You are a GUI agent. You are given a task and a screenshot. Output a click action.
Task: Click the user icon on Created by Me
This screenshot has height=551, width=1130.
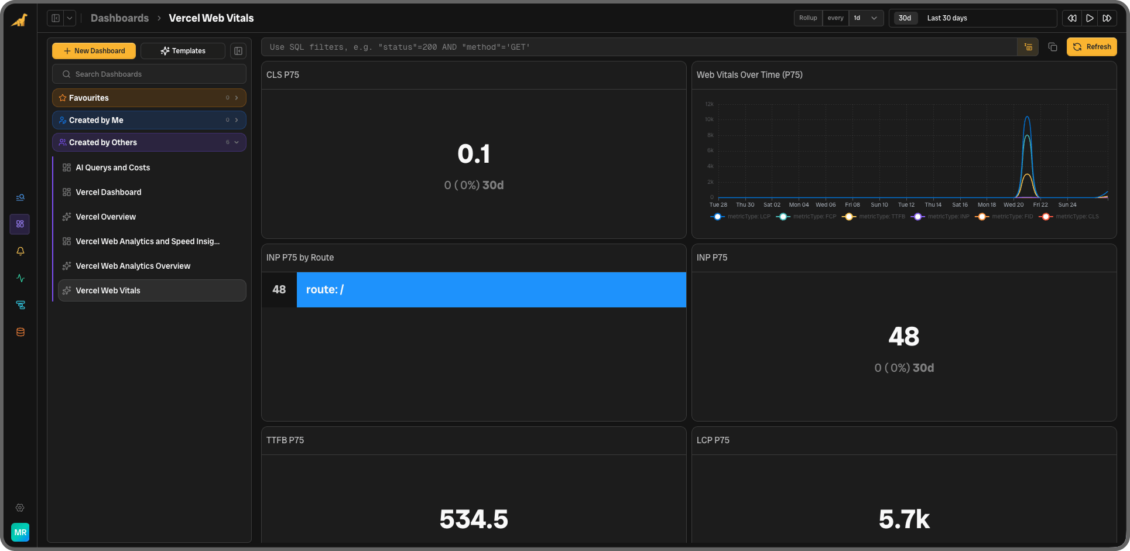pos(63,120)
